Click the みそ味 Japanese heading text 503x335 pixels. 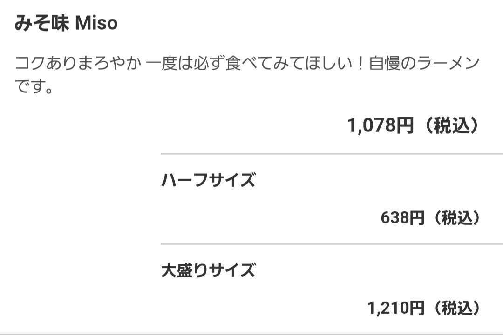click(x=42, y=24)
